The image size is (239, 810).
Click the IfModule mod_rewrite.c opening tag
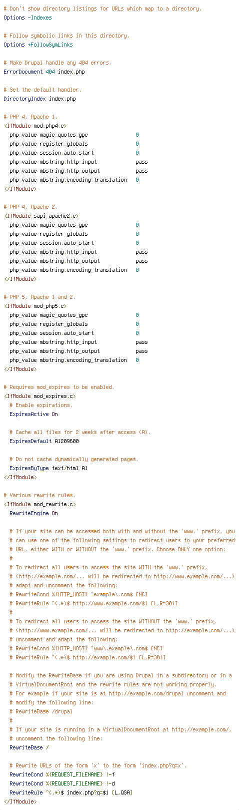coord(39,504)
